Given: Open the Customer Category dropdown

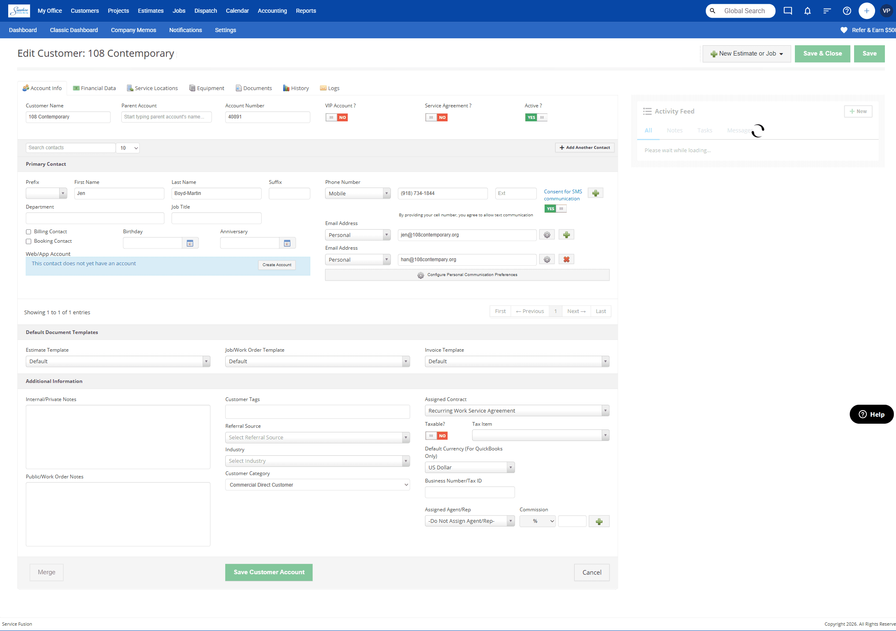Looking at the screenshot, I should [x=318, y=485].
